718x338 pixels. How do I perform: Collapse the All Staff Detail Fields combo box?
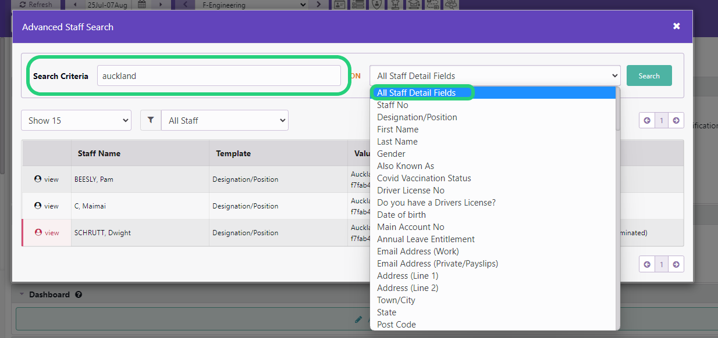(x=495, y=75)
